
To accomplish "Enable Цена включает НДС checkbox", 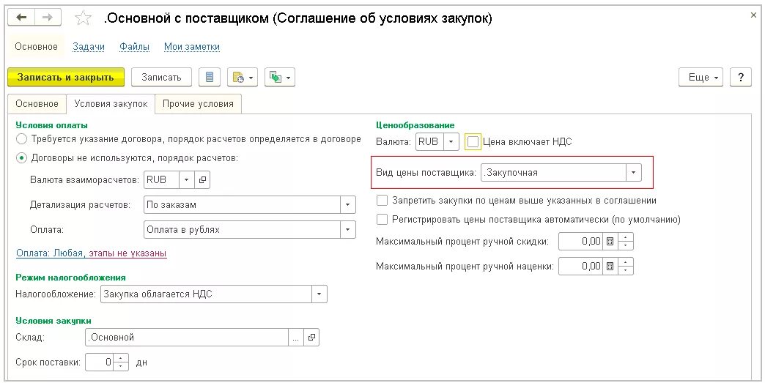I will (473, 142).
